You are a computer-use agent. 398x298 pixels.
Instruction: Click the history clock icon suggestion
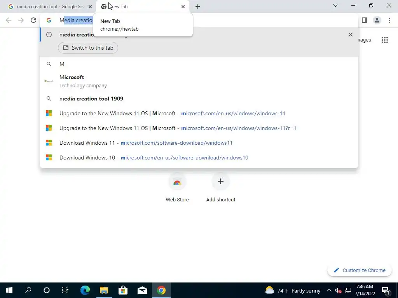(49, 35)
